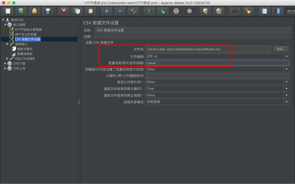The image size is (295, 184).
Task: Click the Shutdown test icon
Action: click(x=189, y=11)
